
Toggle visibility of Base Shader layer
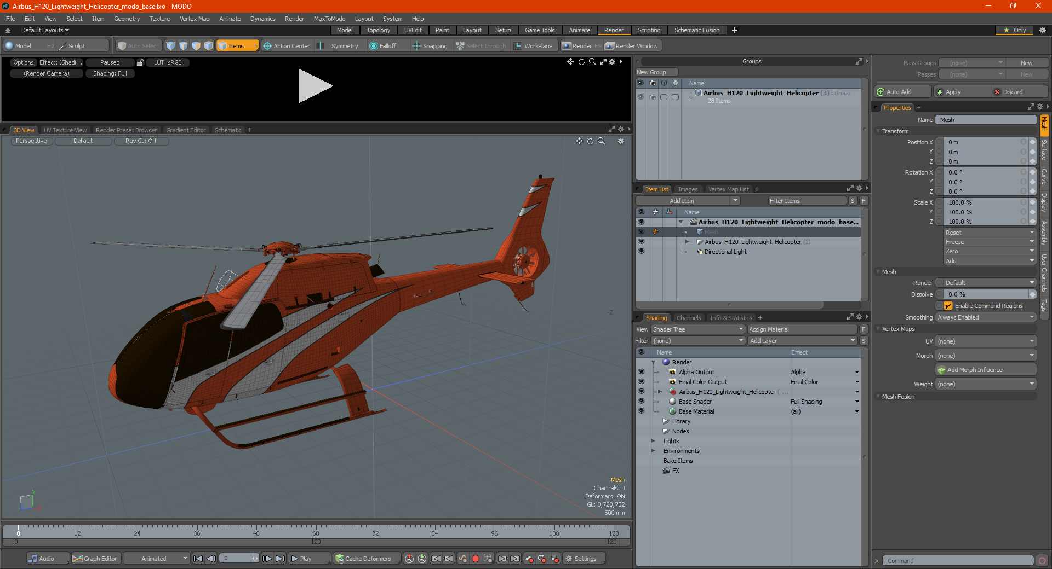click(641, 402)
